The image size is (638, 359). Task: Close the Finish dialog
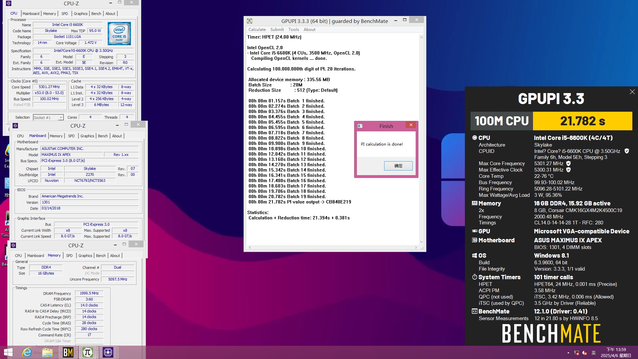point(411,125)
